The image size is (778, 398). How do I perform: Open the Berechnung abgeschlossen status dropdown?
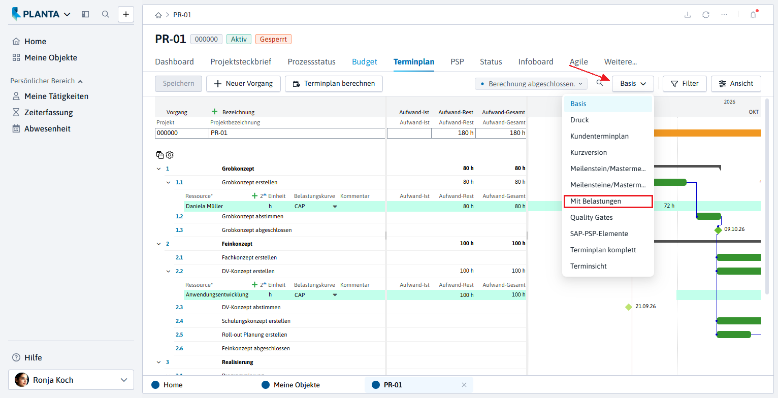coord(531,83)
